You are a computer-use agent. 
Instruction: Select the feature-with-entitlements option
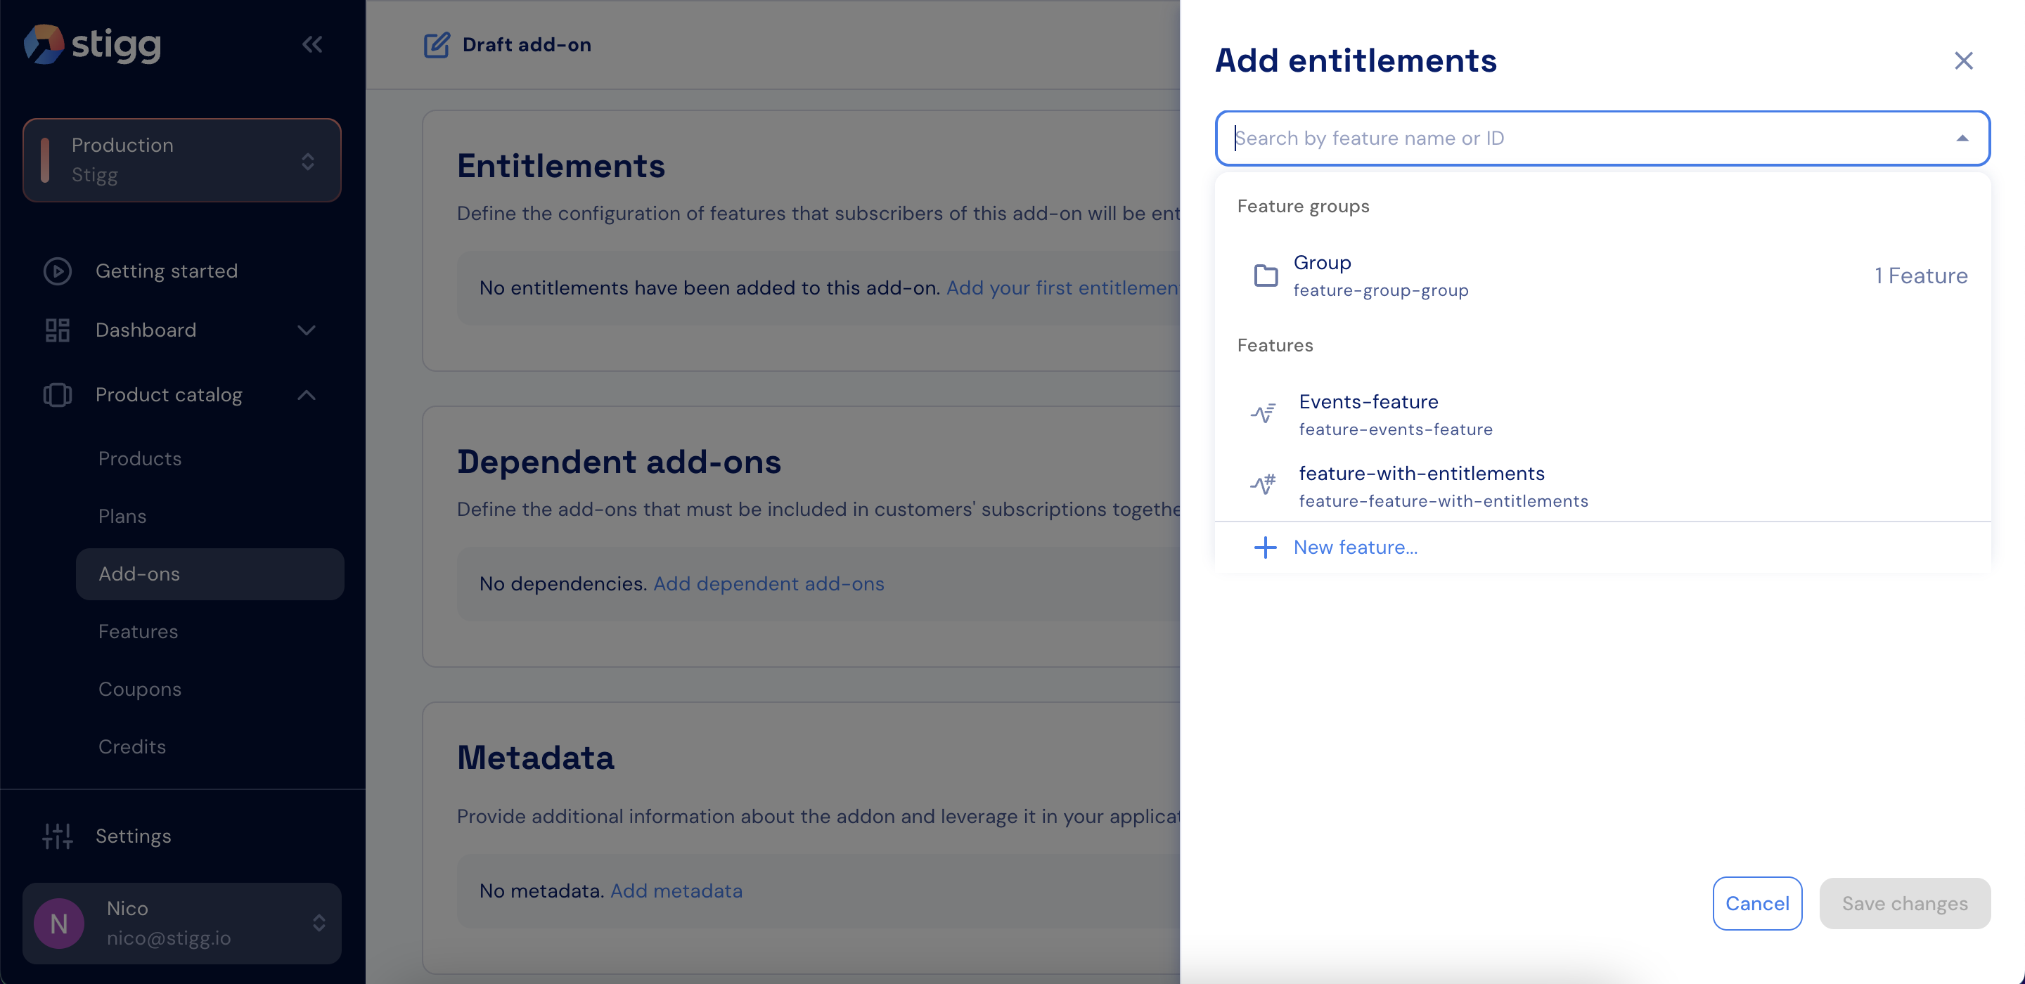point(1421,486)
